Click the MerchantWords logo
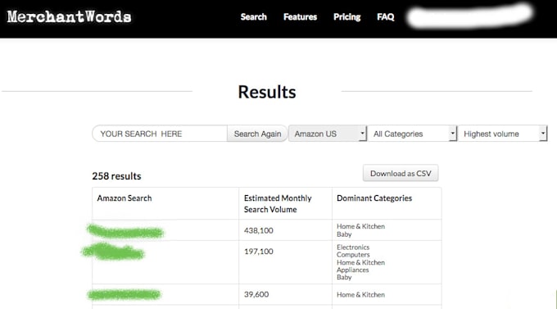This screenshot has height=309, width=557. coord(70,16)
